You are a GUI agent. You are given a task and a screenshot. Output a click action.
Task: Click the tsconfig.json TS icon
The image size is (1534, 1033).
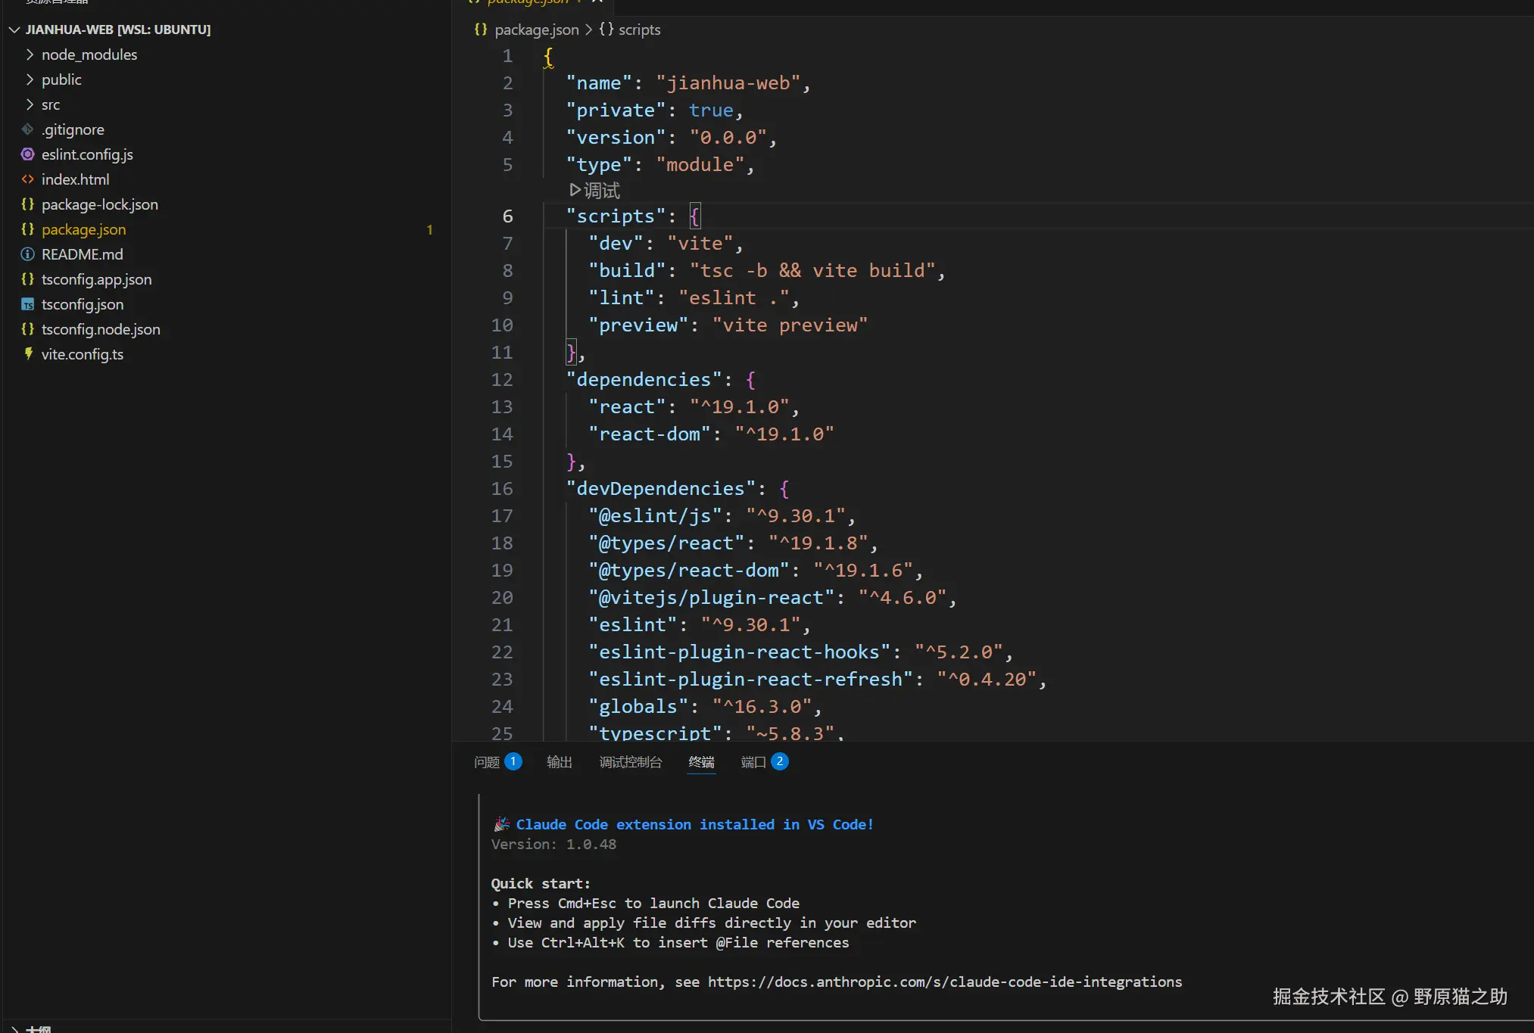click(x=28, y=304)
